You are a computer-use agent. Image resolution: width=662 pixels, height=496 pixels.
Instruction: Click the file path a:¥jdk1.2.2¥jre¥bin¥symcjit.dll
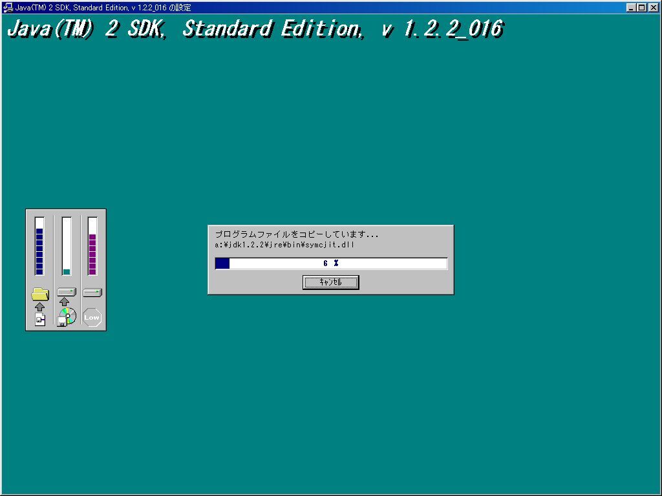tap(284, 245)
